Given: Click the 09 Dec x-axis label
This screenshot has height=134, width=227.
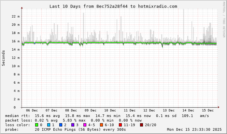Looking at the screenshot, I should 91,110.
